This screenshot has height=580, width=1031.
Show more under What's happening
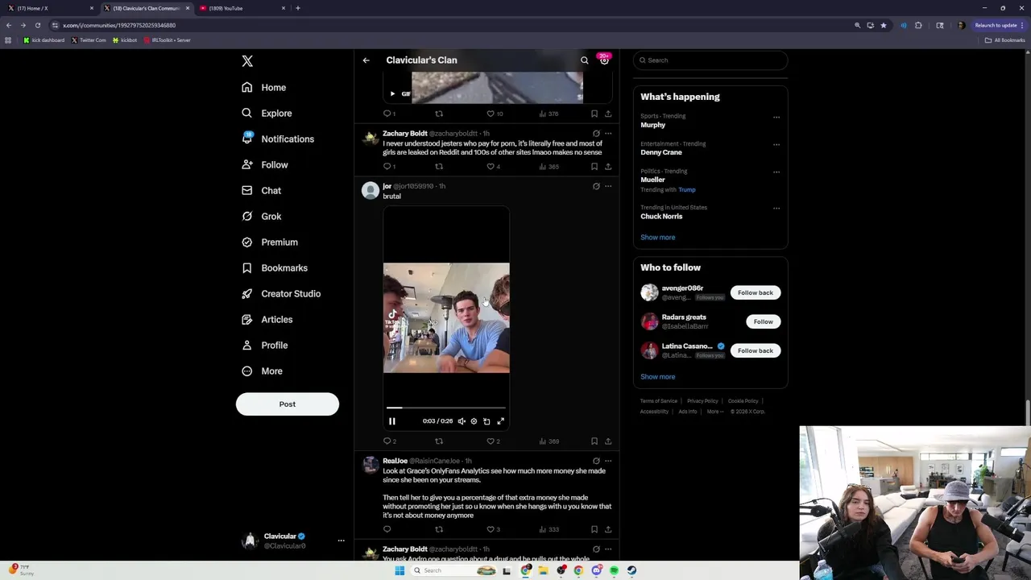click(x=658, y=238)
